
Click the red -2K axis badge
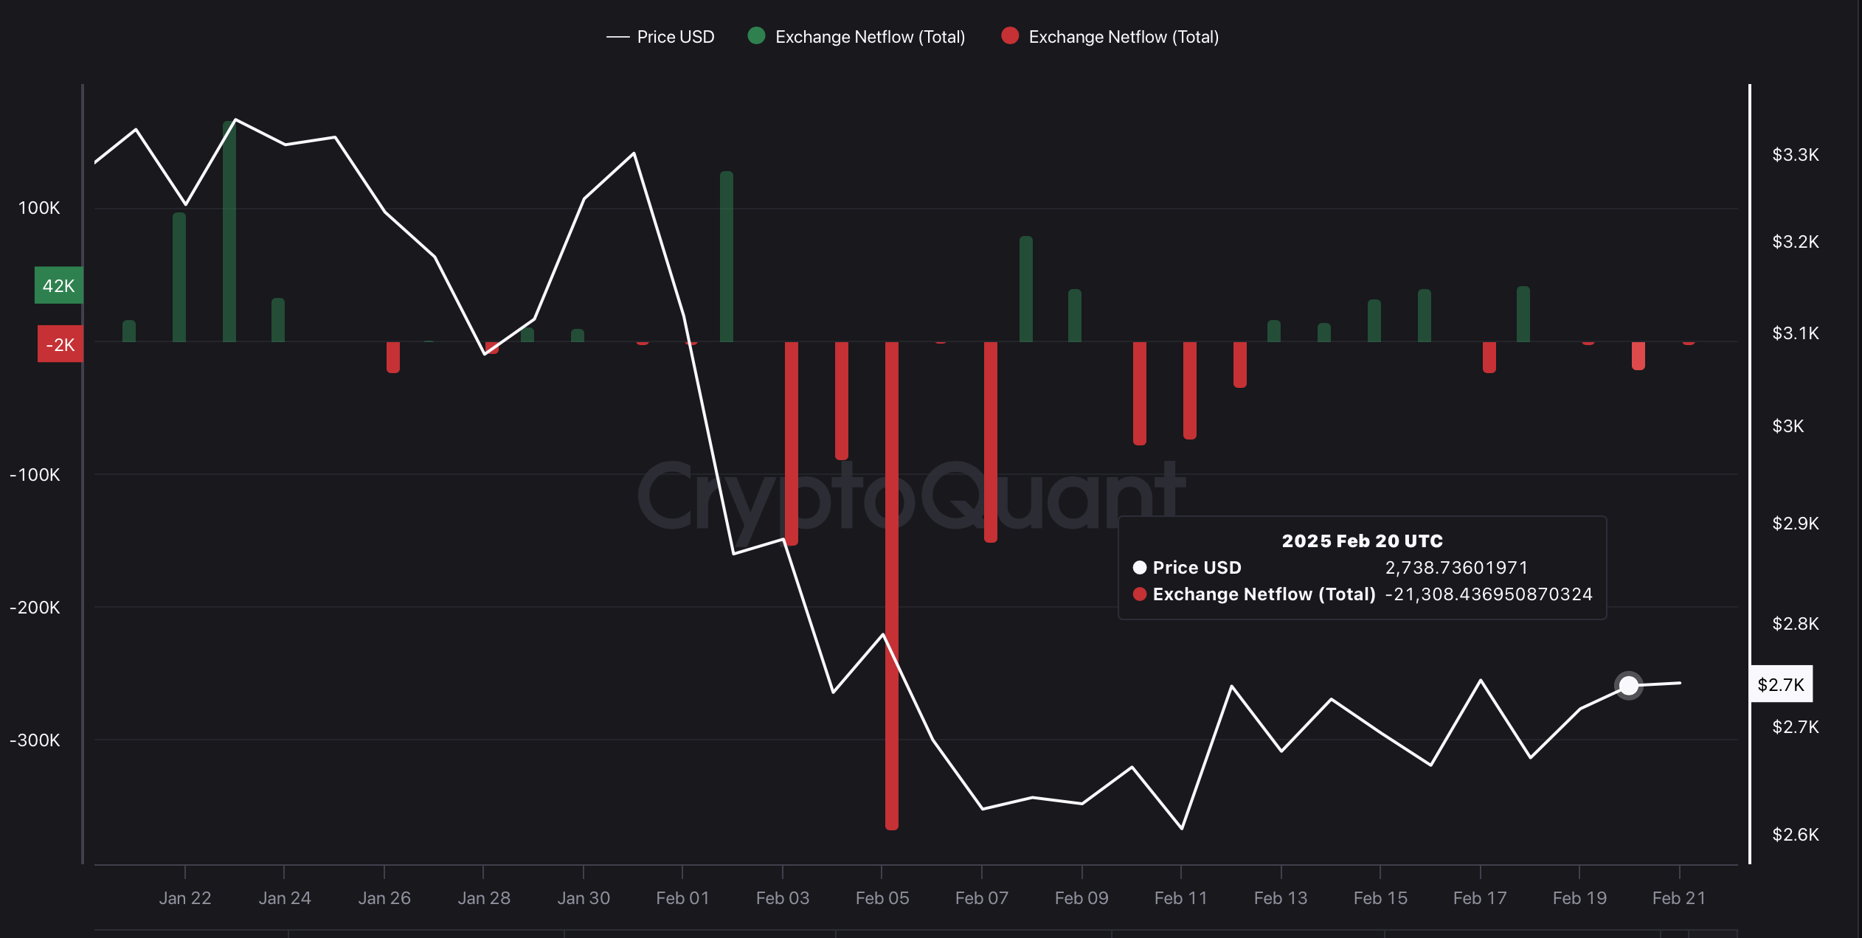[60, 344]
